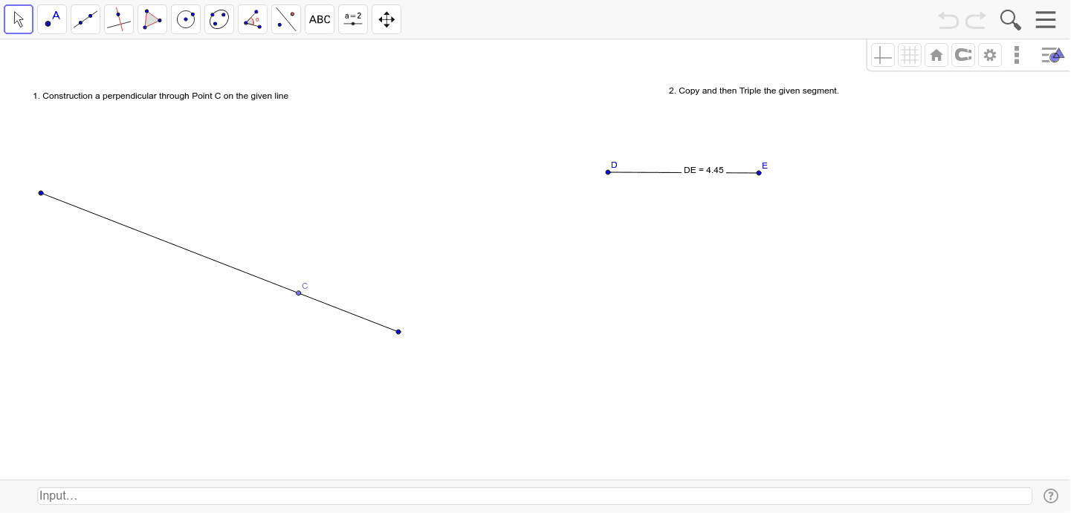Click point C on the line
This screenshot has height=513, width=1071.
point(299,293)
